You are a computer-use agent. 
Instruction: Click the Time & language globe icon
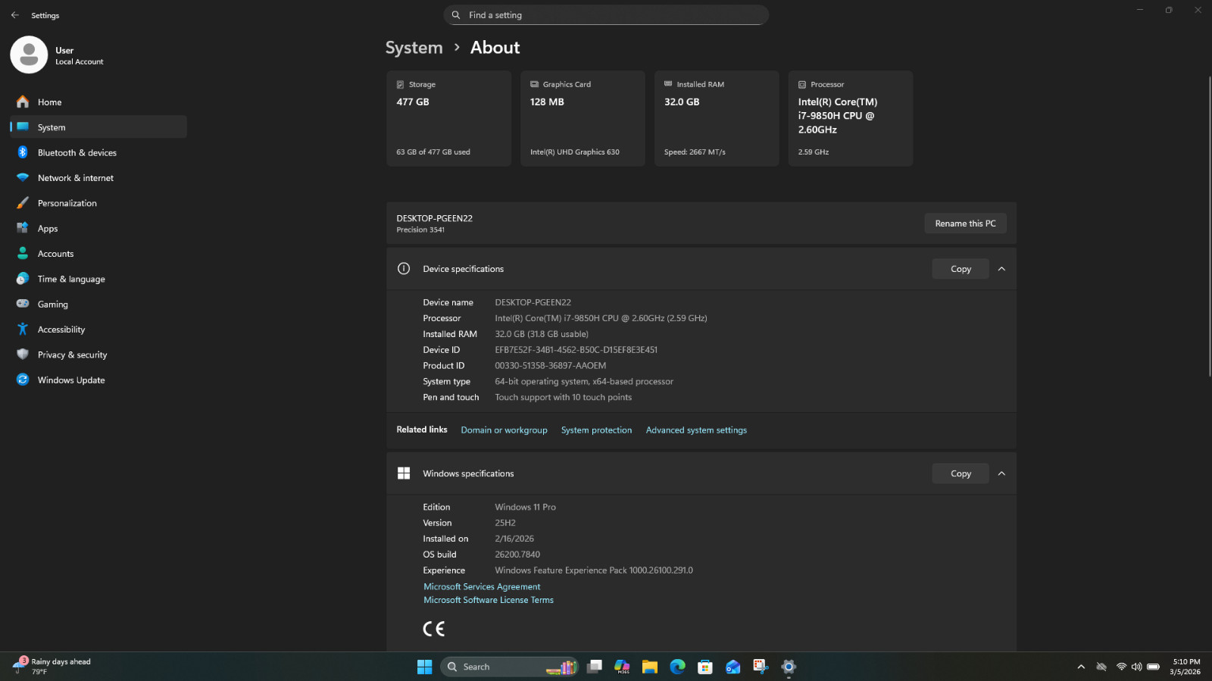pos(23,279)
